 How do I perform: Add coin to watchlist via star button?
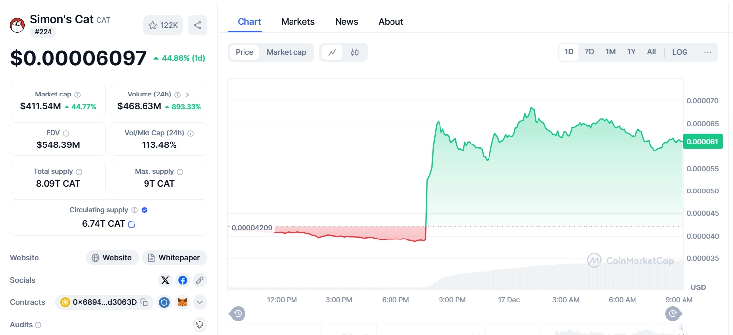(x=163, y=25)
